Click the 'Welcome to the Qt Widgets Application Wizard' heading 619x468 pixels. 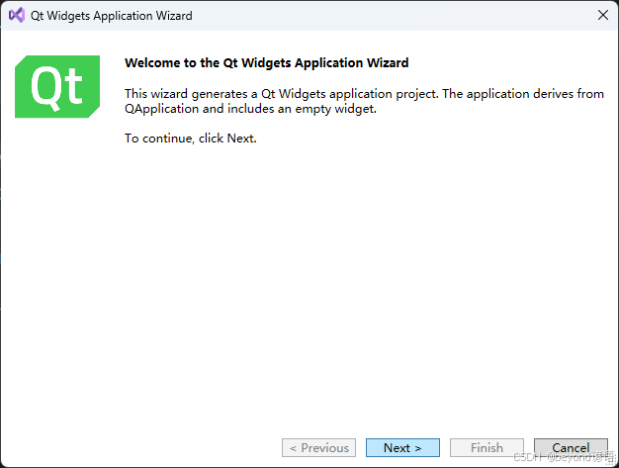(266, 62)
